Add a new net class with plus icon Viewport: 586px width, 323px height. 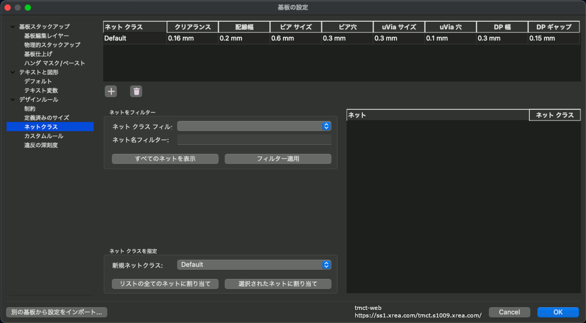(111, 91)
